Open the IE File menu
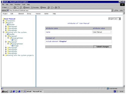Viewport: 126px width, 94px height. 3,4
